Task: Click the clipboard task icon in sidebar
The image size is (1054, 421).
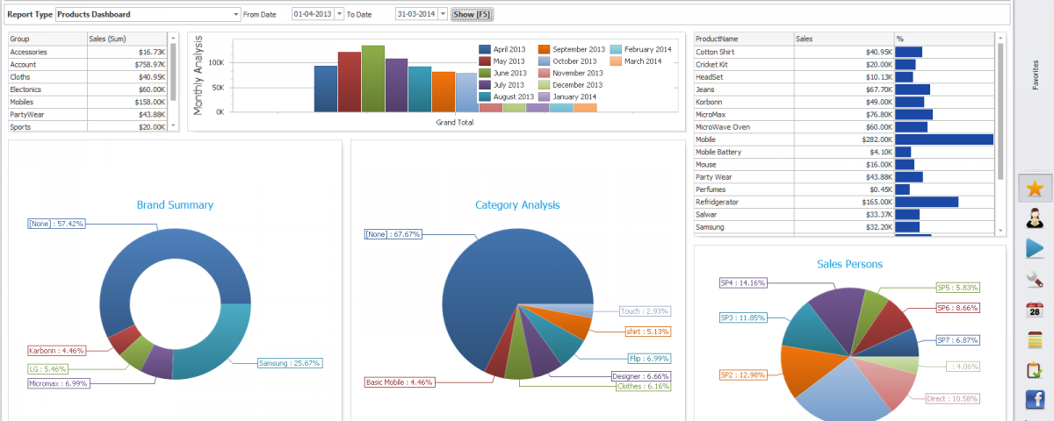Action: point(1035,371)
